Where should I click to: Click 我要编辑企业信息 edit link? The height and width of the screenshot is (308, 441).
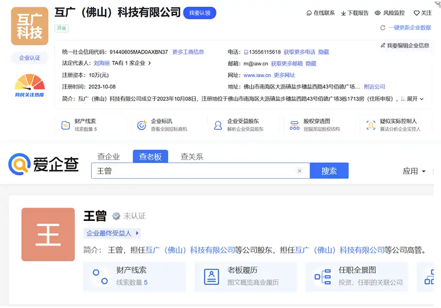tap(405, 45)
